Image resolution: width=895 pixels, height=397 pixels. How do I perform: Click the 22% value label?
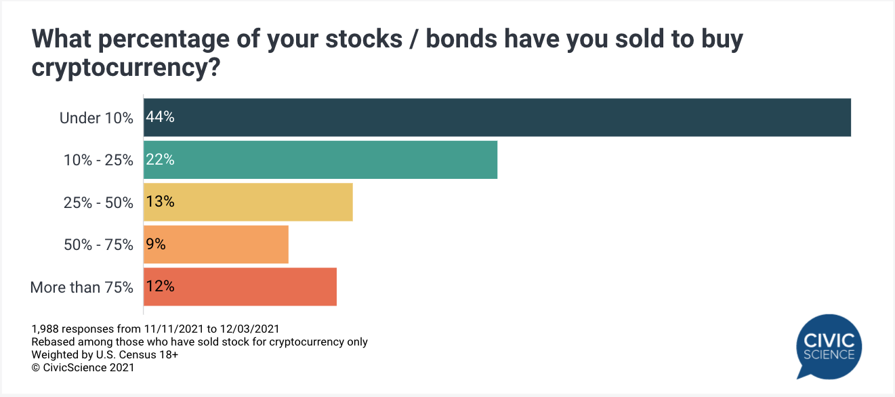click(161, 160)
